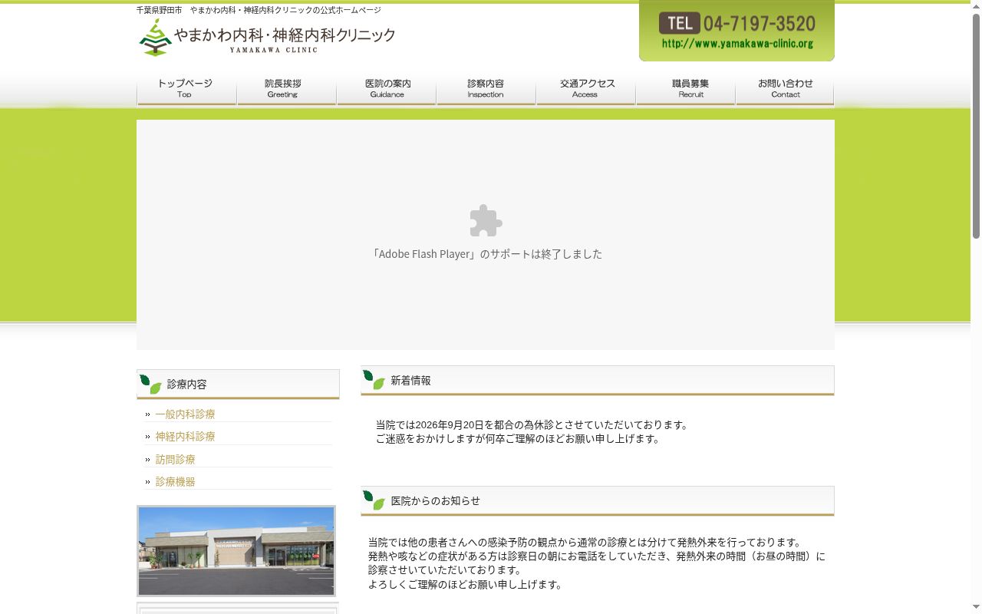Click the 訪問診療 sidebar link
This screenshot has width=982, height=614.
click(175, 459)
